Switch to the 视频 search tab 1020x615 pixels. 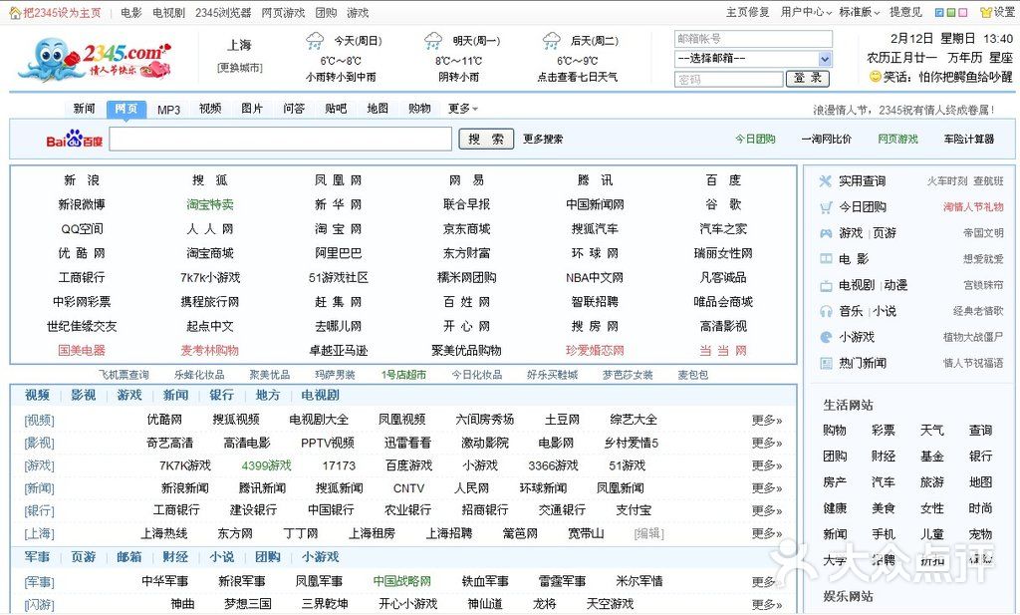pos(210,109)
